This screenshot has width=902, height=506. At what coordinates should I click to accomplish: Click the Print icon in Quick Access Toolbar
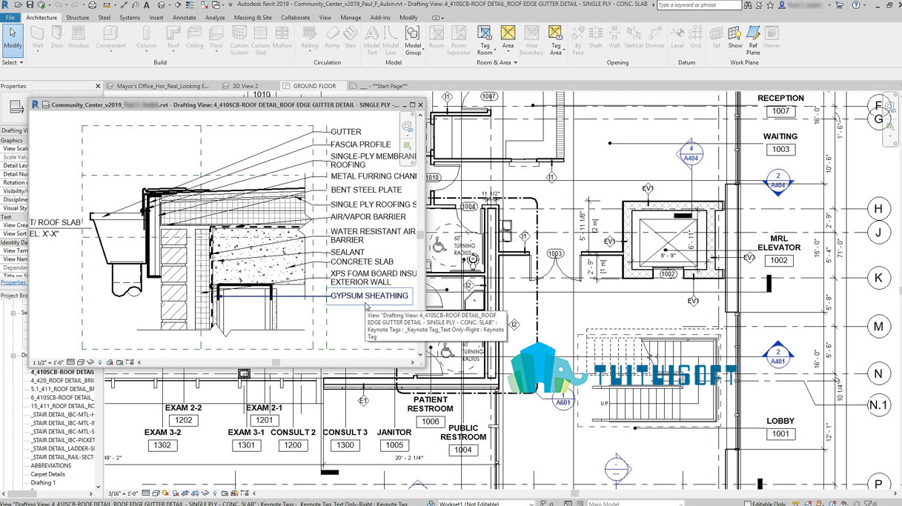93,5
